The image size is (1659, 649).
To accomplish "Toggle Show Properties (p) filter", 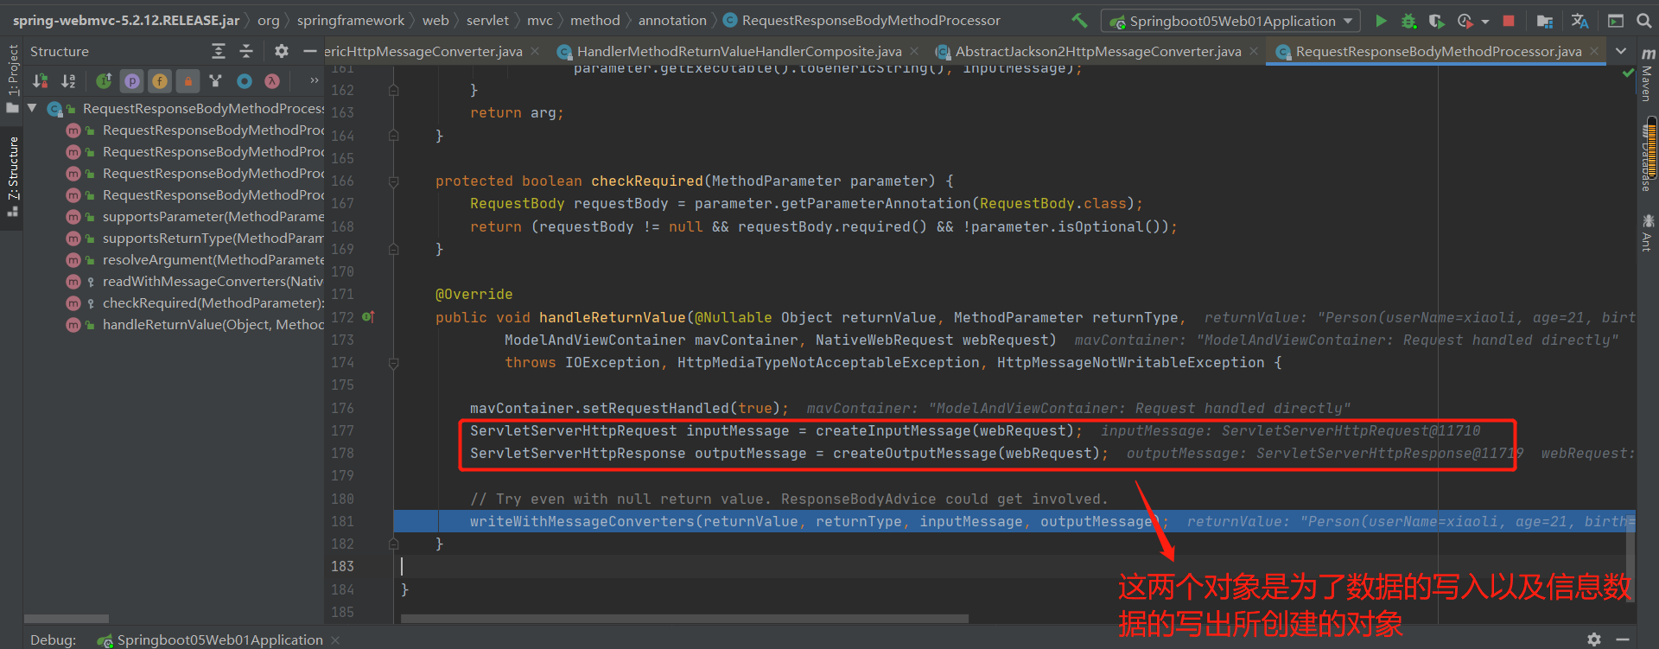I will click(131, 81).
